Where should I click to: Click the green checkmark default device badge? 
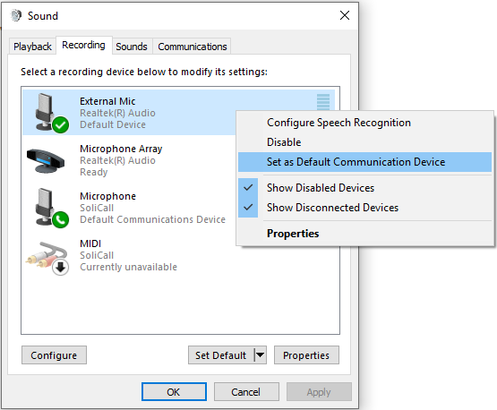(60, 124)
